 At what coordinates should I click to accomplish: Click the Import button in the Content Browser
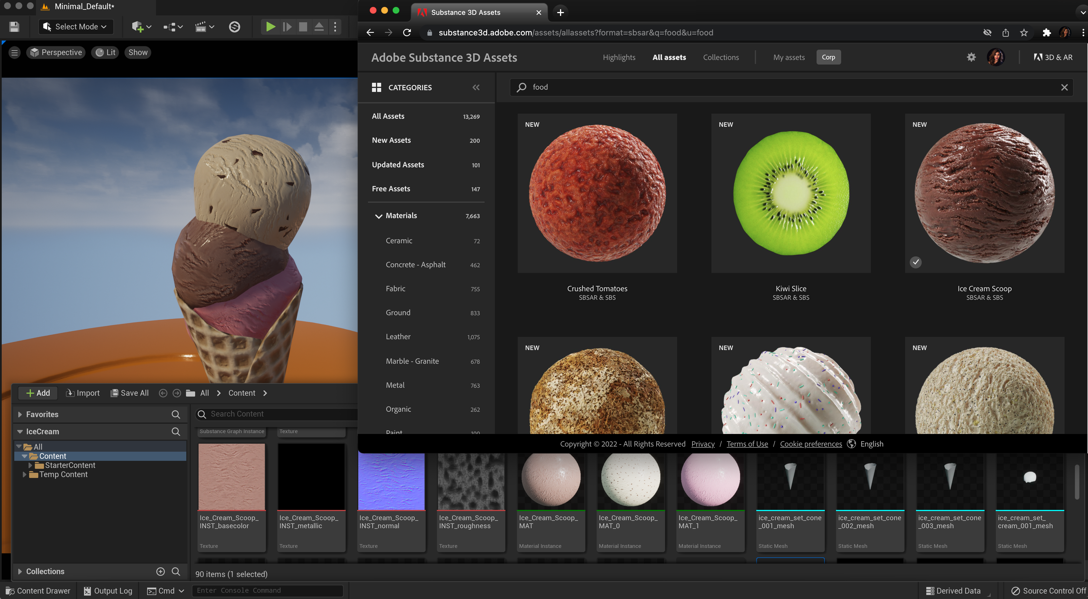click(x=83, y=393)
